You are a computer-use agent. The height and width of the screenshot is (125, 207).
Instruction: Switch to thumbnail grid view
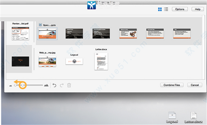[160, 9]
